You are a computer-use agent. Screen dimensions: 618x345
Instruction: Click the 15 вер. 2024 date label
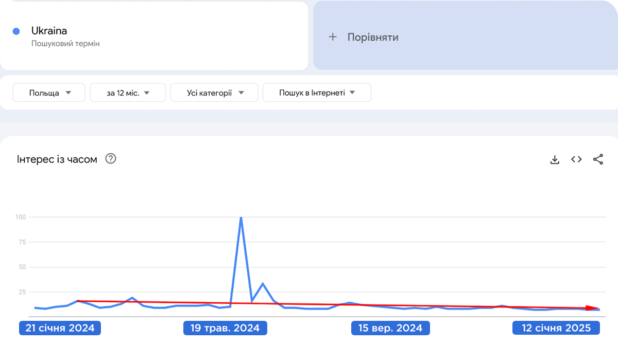click(390, 328)
